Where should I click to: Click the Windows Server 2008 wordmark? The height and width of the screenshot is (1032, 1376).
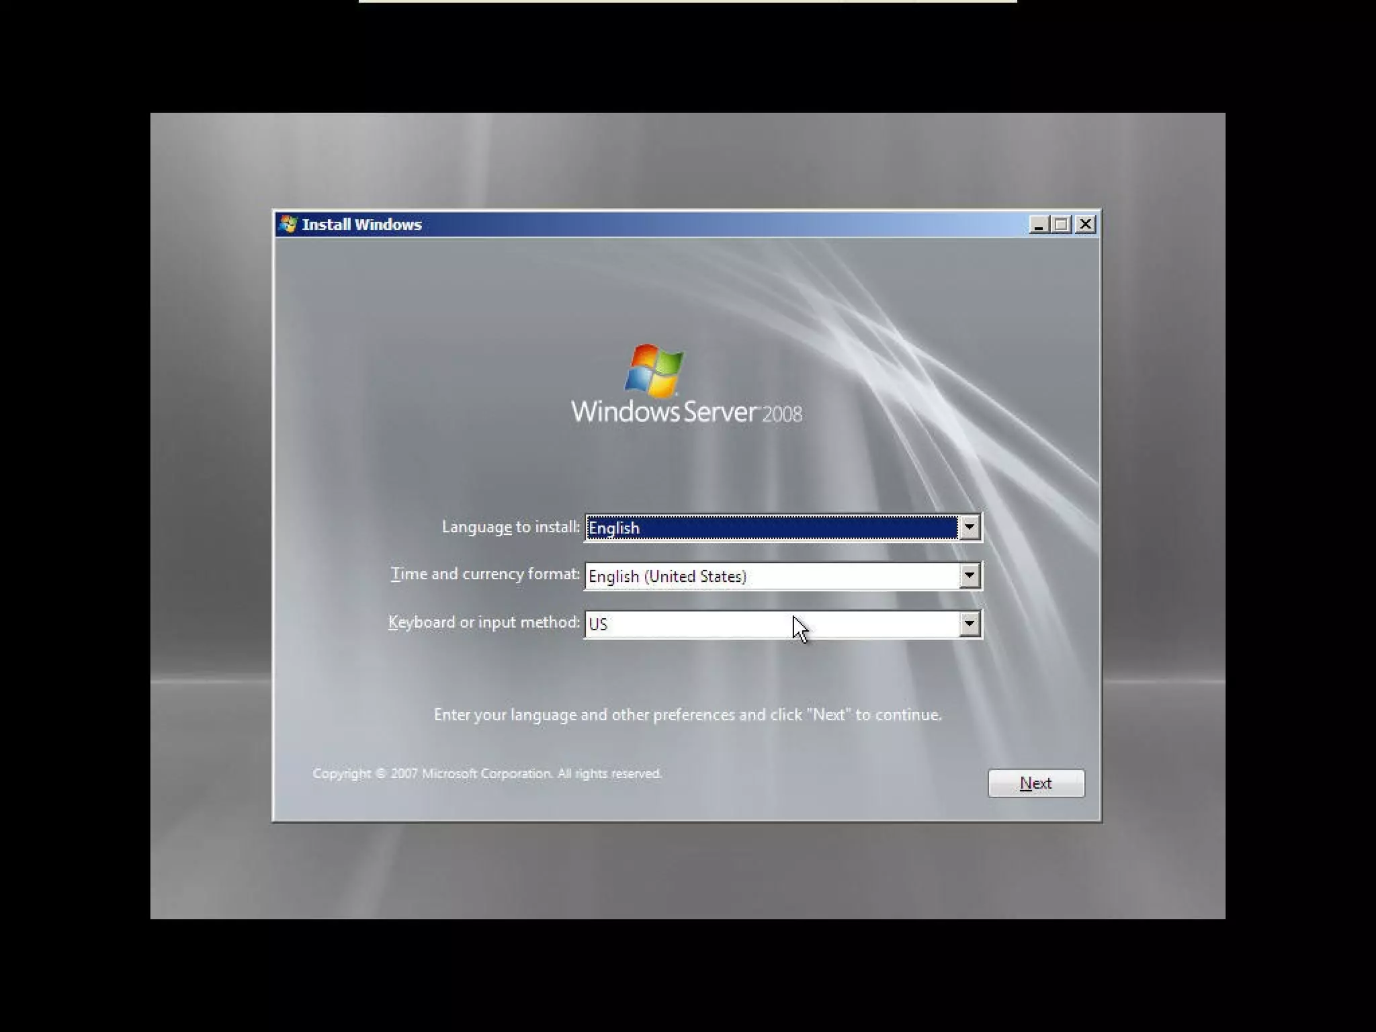click(686, 412)
